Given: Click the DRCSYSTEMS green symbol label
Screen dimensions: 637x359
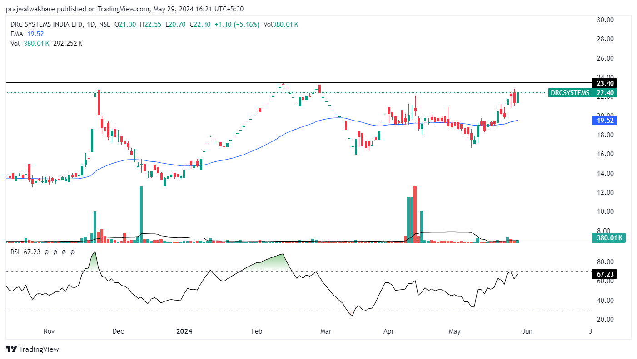Looking at the screenshot, I should 571,93.
